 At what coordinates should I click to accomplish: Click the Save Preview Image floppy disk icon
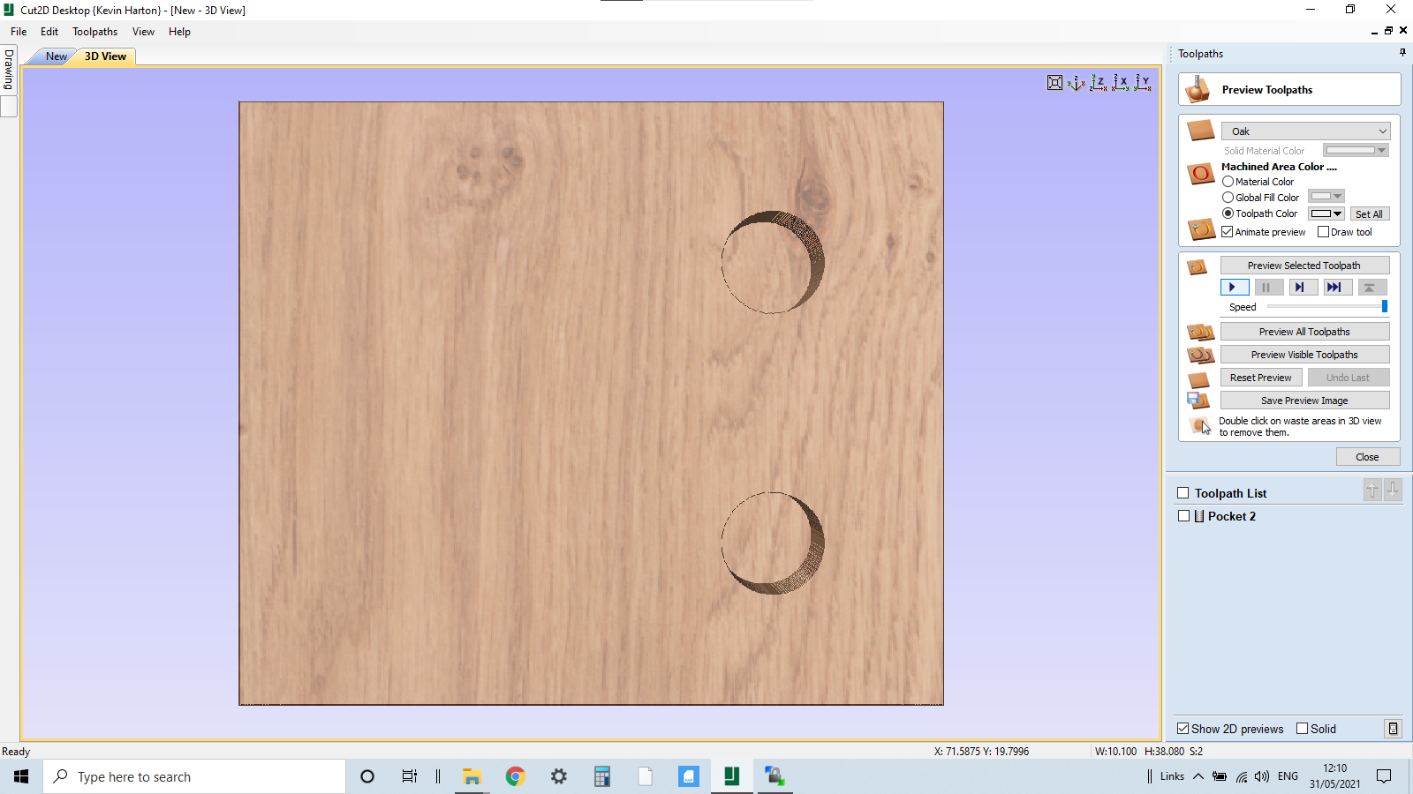coord(1199,400)
